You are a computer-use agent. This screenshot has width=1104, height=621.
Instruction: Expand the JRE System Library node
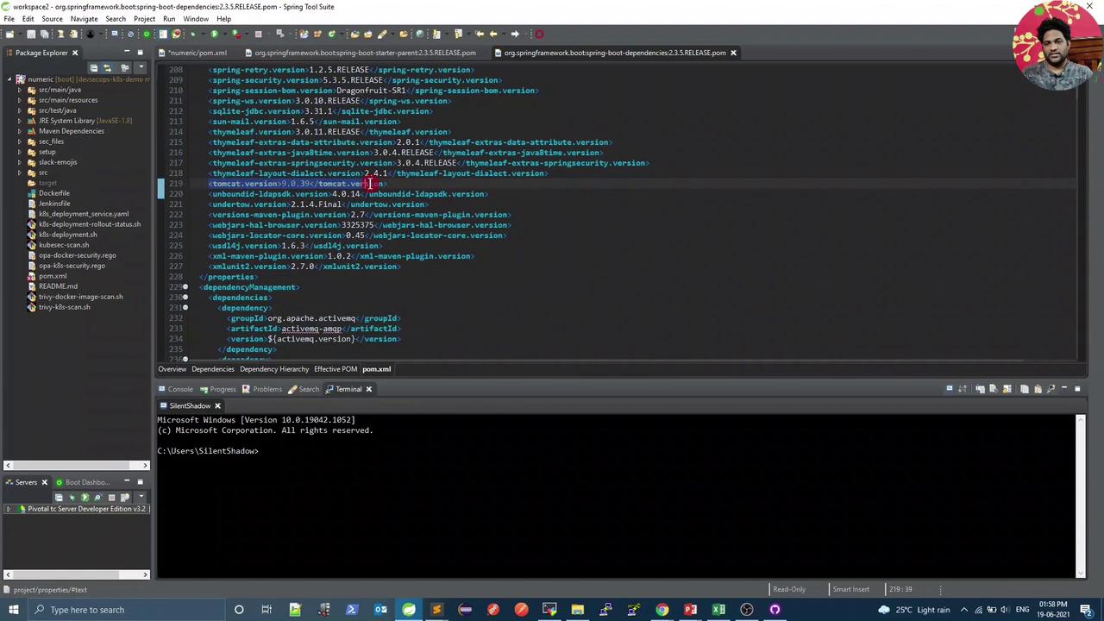[x=20, y=121]
